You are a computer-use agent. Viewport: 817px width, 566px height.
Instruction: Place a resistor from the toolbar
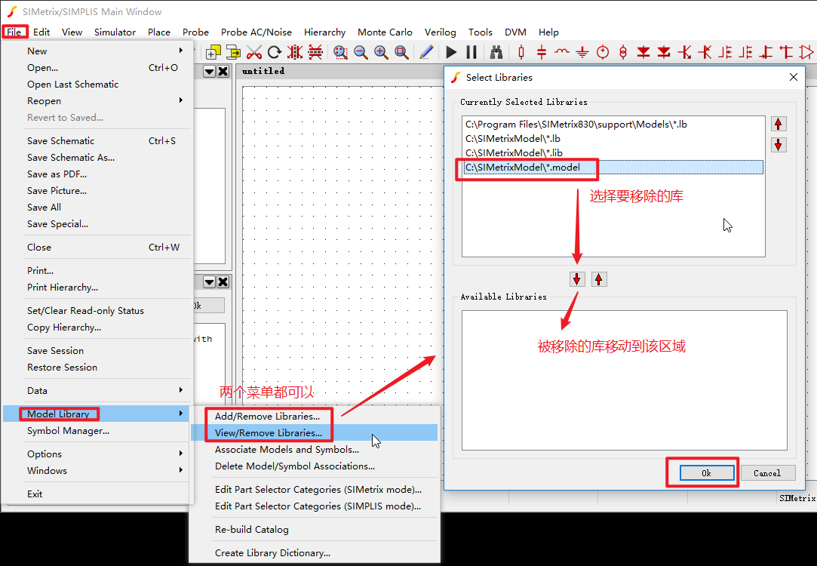[521, 52]
